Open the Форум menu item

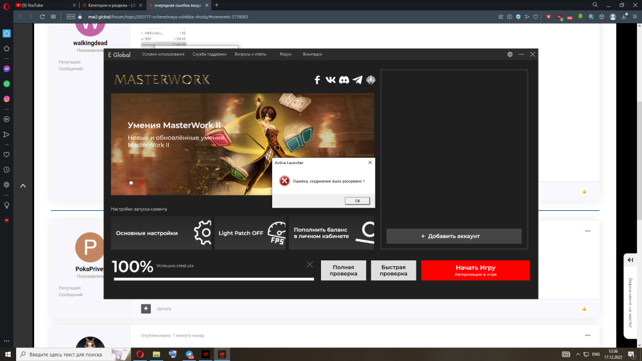(285, 55)
